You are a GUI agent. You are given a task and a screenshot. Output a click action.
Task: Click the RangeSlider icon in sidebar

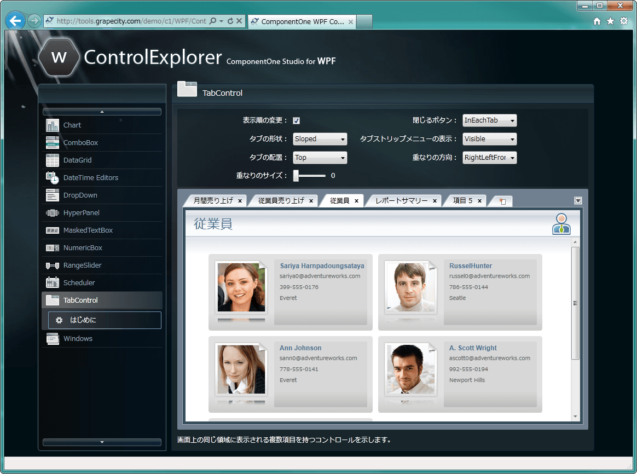tap(53, 265)
